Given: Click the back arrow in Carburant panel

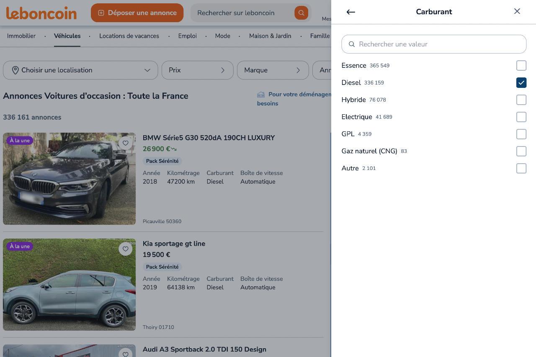Looking at the screenshot, I should tap(351, 12).
